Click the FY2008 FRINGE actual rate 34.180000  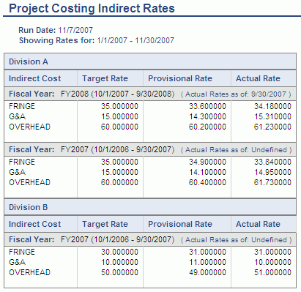pyautogui.click(x=272, y=106)
